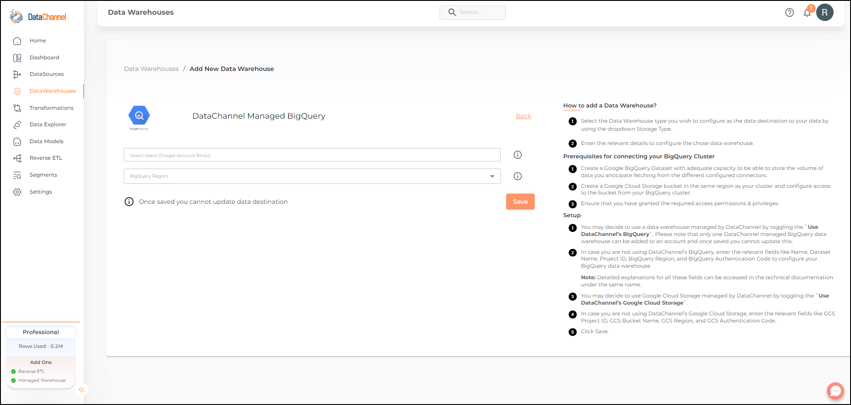Focus the Select Users email field

pyautogui.click(x=312, y=155)
